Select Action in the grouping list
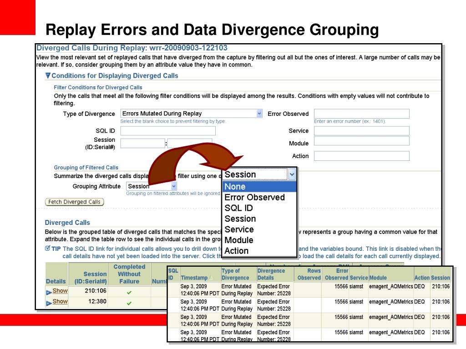Image resolution: width=466 pixels, height=349 pixels. coord(259,251)
